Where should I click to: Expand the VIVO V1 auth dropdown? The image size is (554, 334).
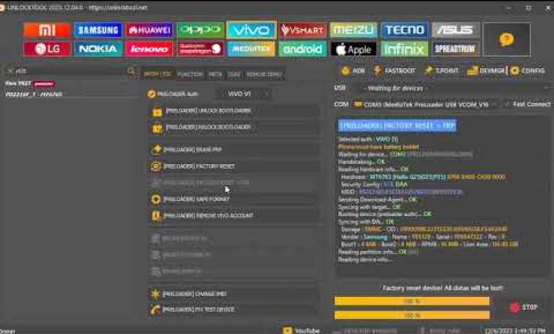point(244,94)
